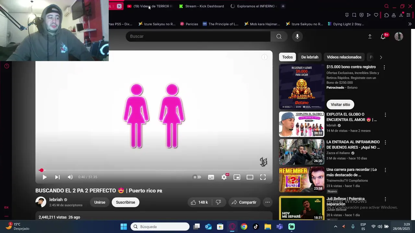This screenshot has width=415, height=233.
Task: Select the Todos filter chip
Action: [287, 57]
